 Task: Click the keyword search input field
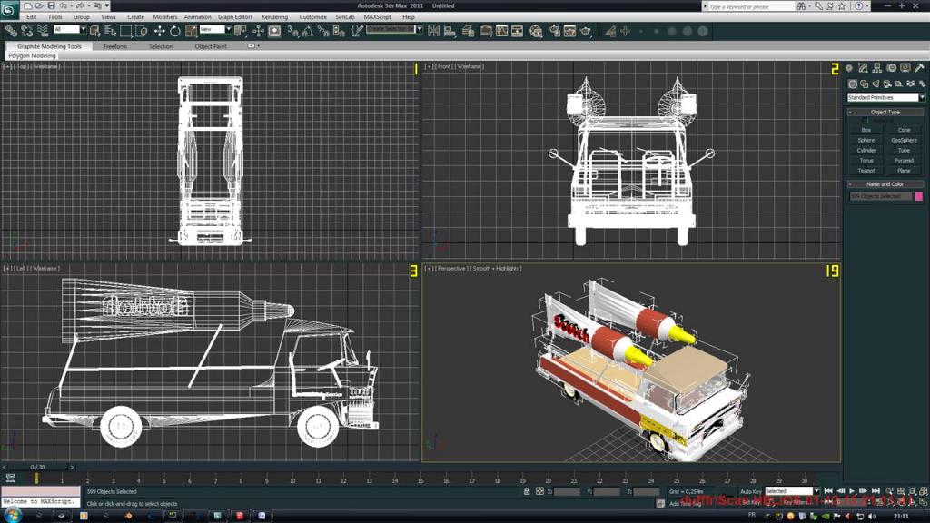[x=750, y=6]
